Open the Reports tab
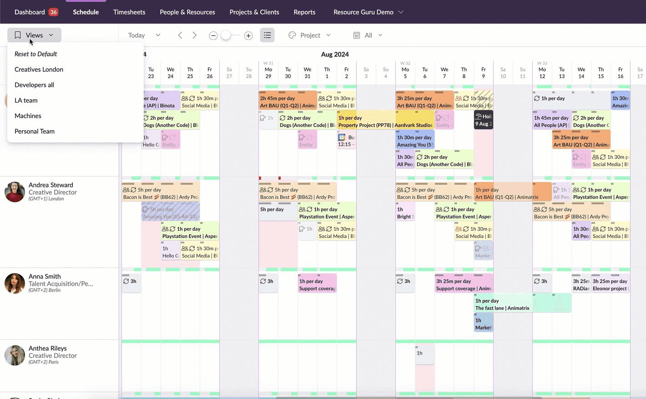Image resolution: width=646 pixels, height=399 pixels. point(304,12)
